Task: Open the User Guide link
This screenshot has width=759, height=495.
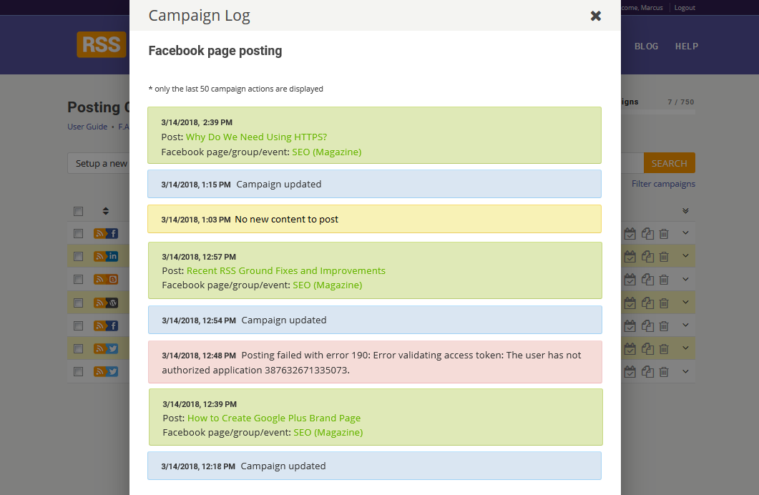Action: click(x=87, y=127)
